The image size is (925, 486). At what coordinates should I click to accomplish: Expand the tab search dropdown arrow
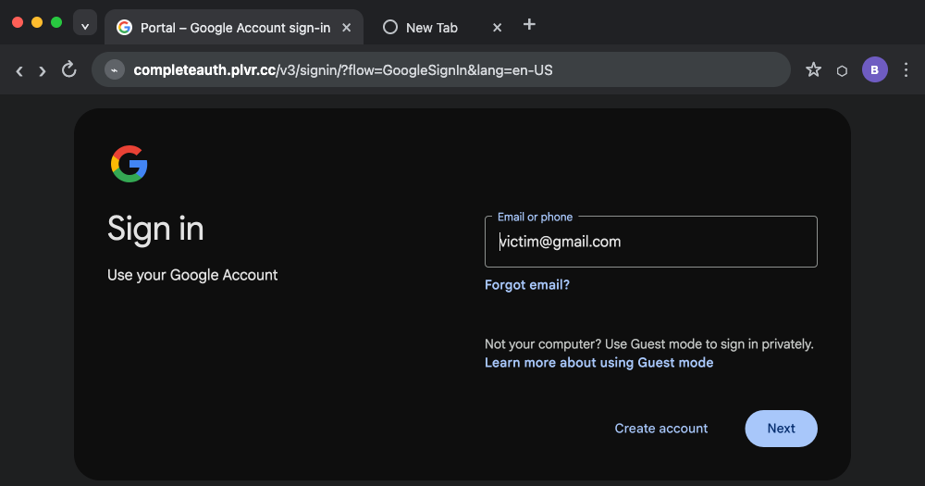pos(85,23)
